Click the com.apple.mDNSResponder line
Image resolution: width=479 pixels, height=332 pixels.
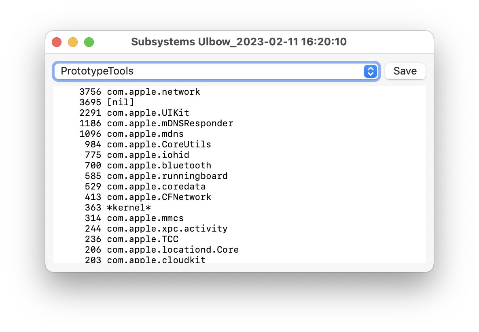pyautogui.click(x=170, y=123)
